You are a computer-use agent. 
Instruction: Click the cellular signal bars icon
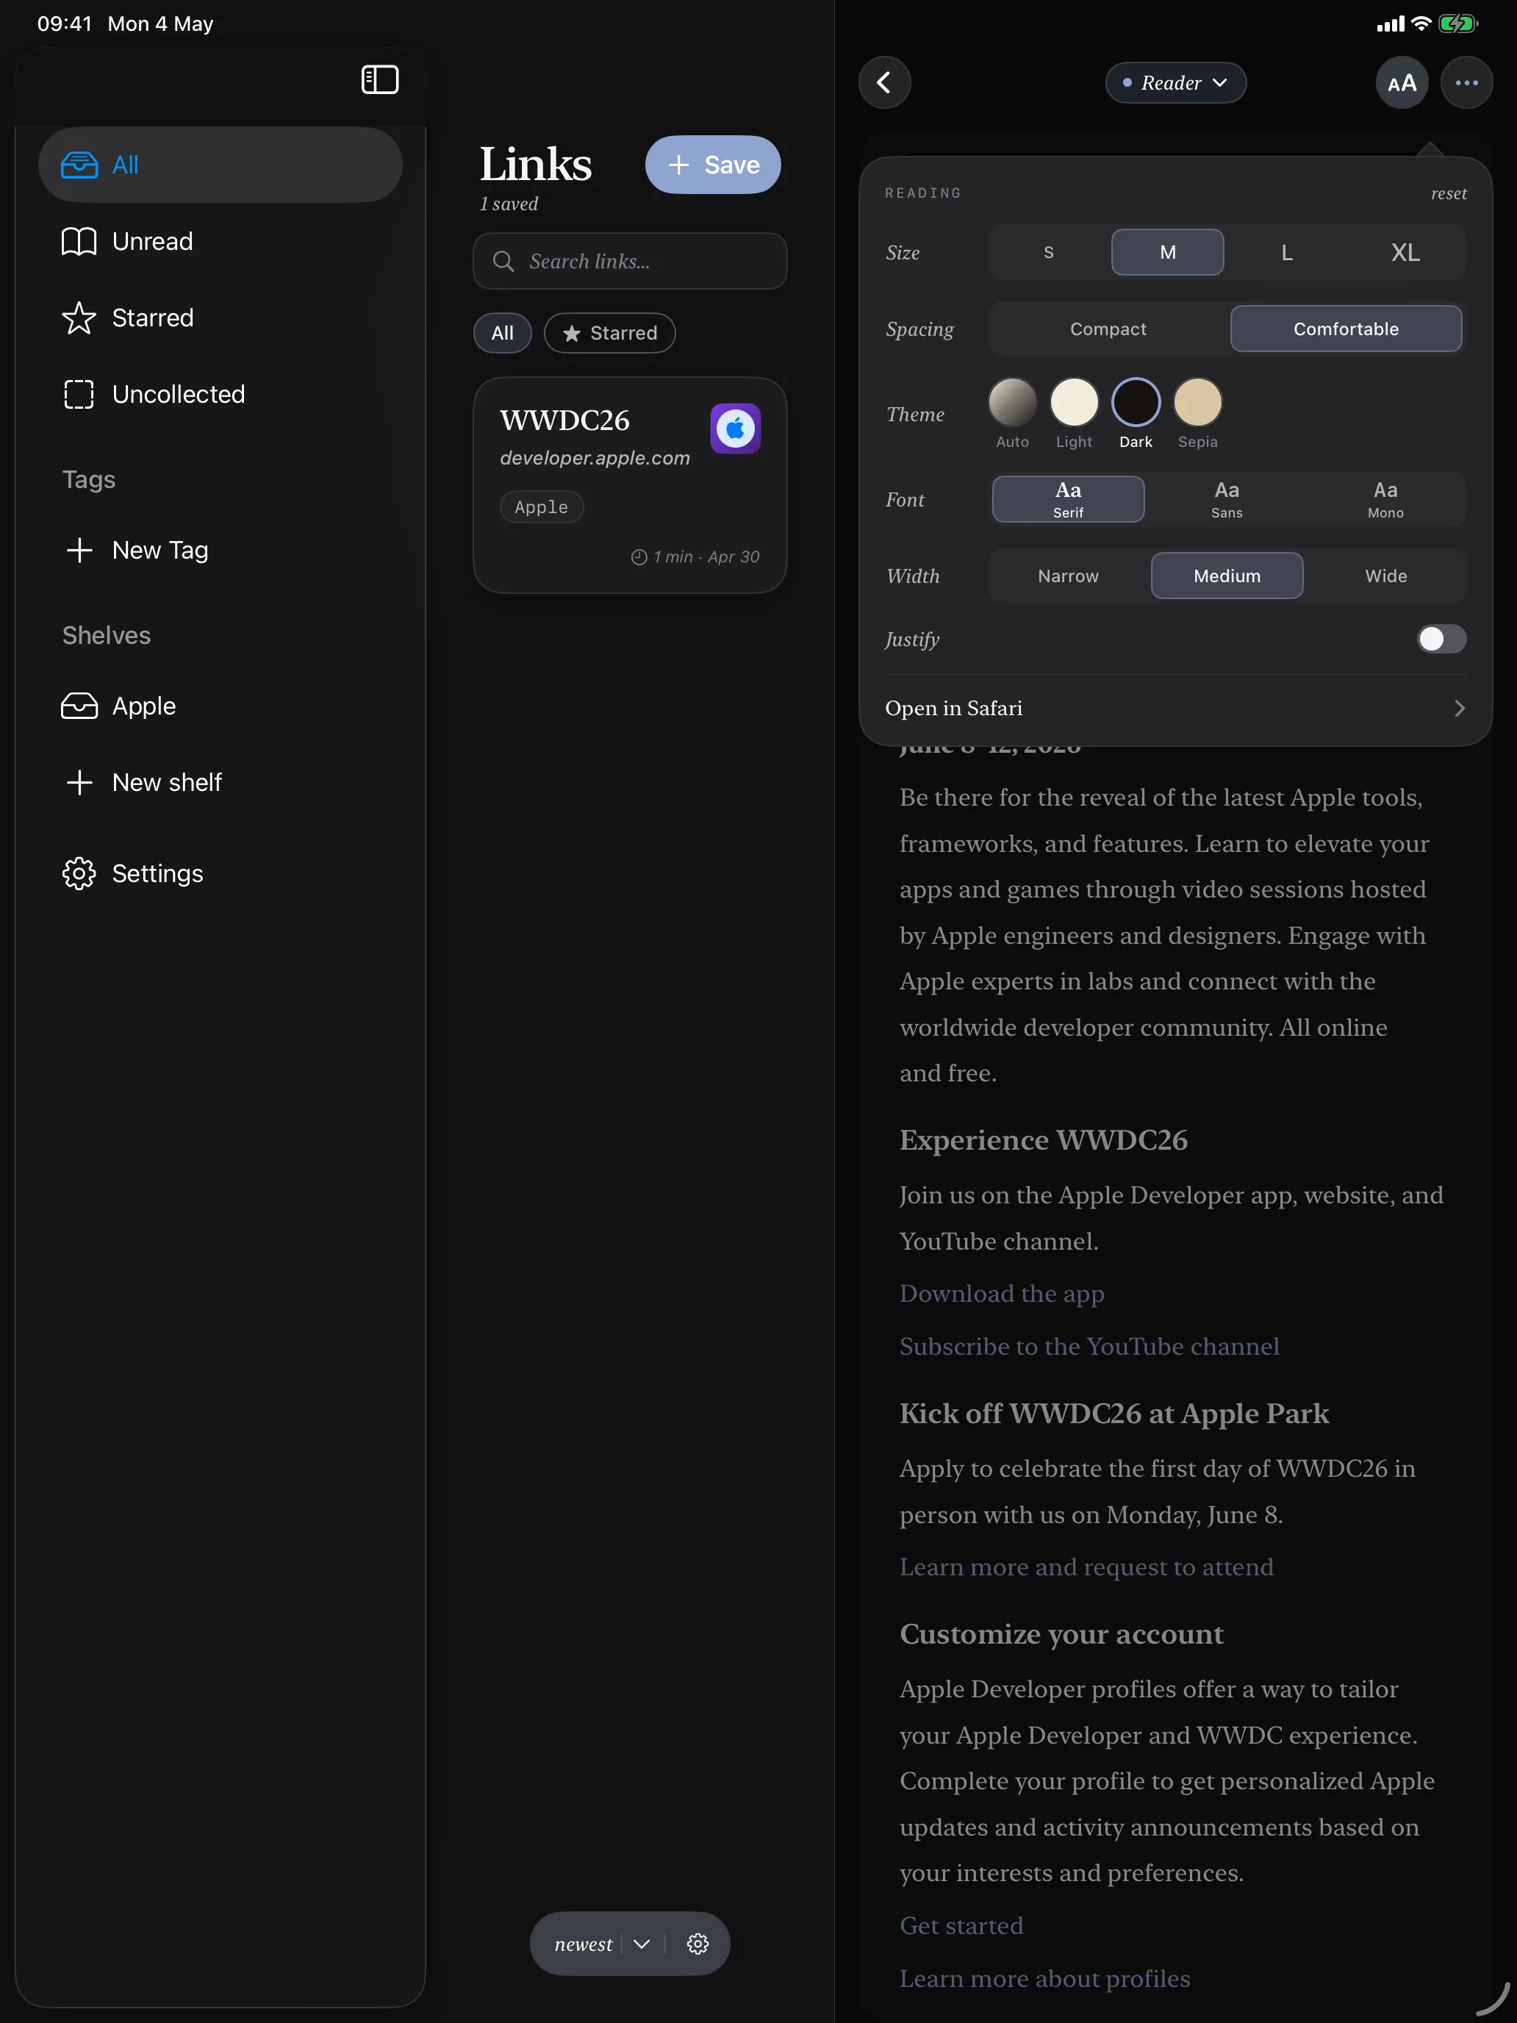1390,25
